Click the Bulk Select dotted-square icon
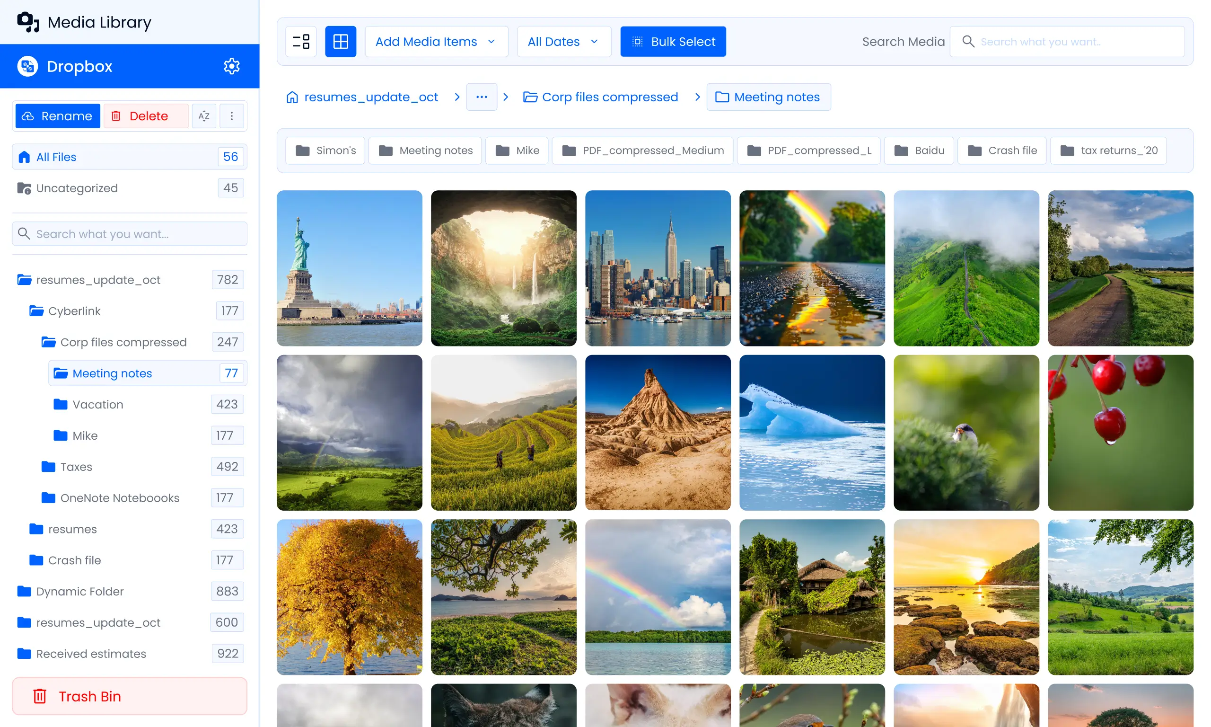This screenshot has height=727, width=1211. [x=637, y=42]
